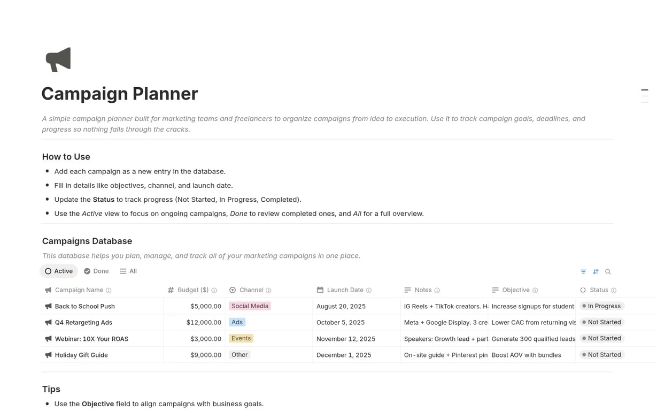
Task: Open Channel column header menu
Action: 251,290
